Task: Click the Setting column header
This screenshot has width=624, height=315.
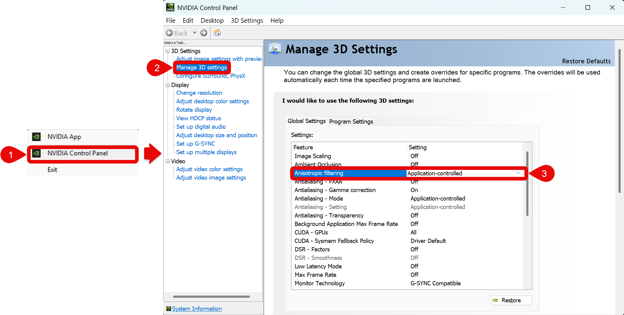Action: (464, 147)
